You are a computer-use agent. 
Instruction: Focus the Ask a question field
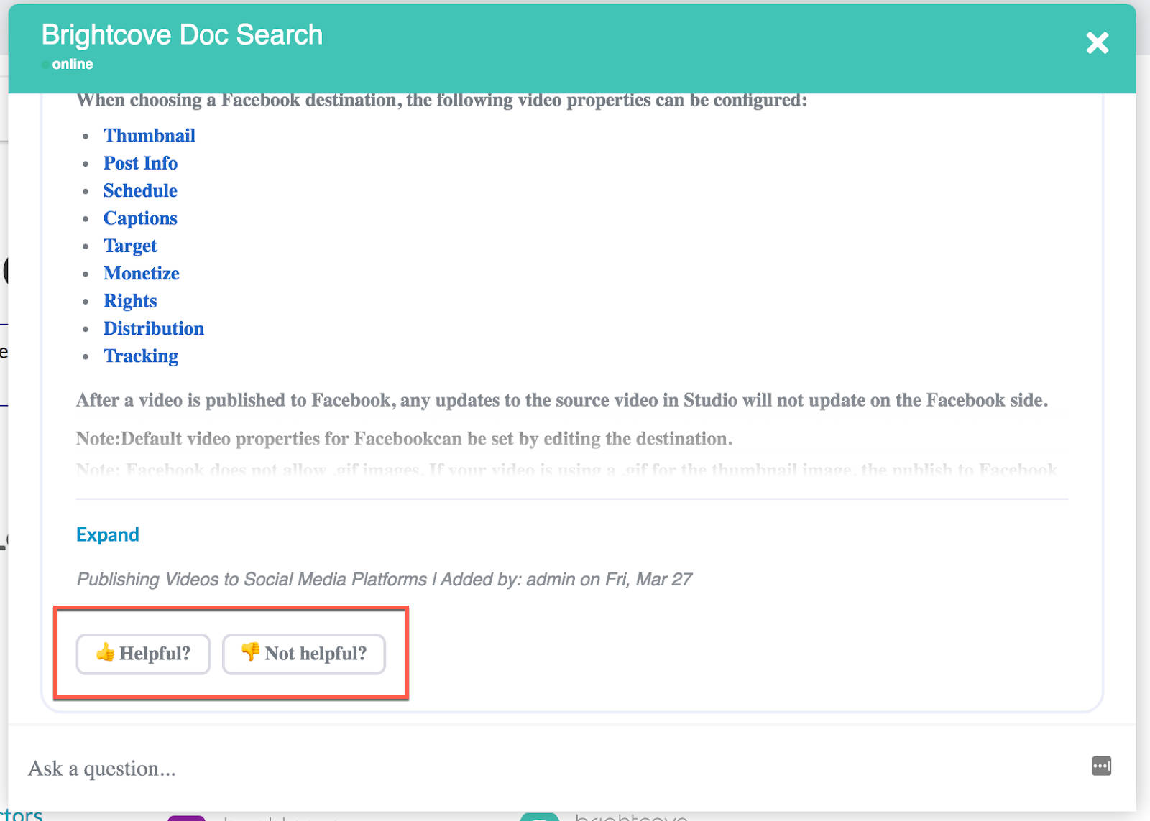(x=503, y=769)
